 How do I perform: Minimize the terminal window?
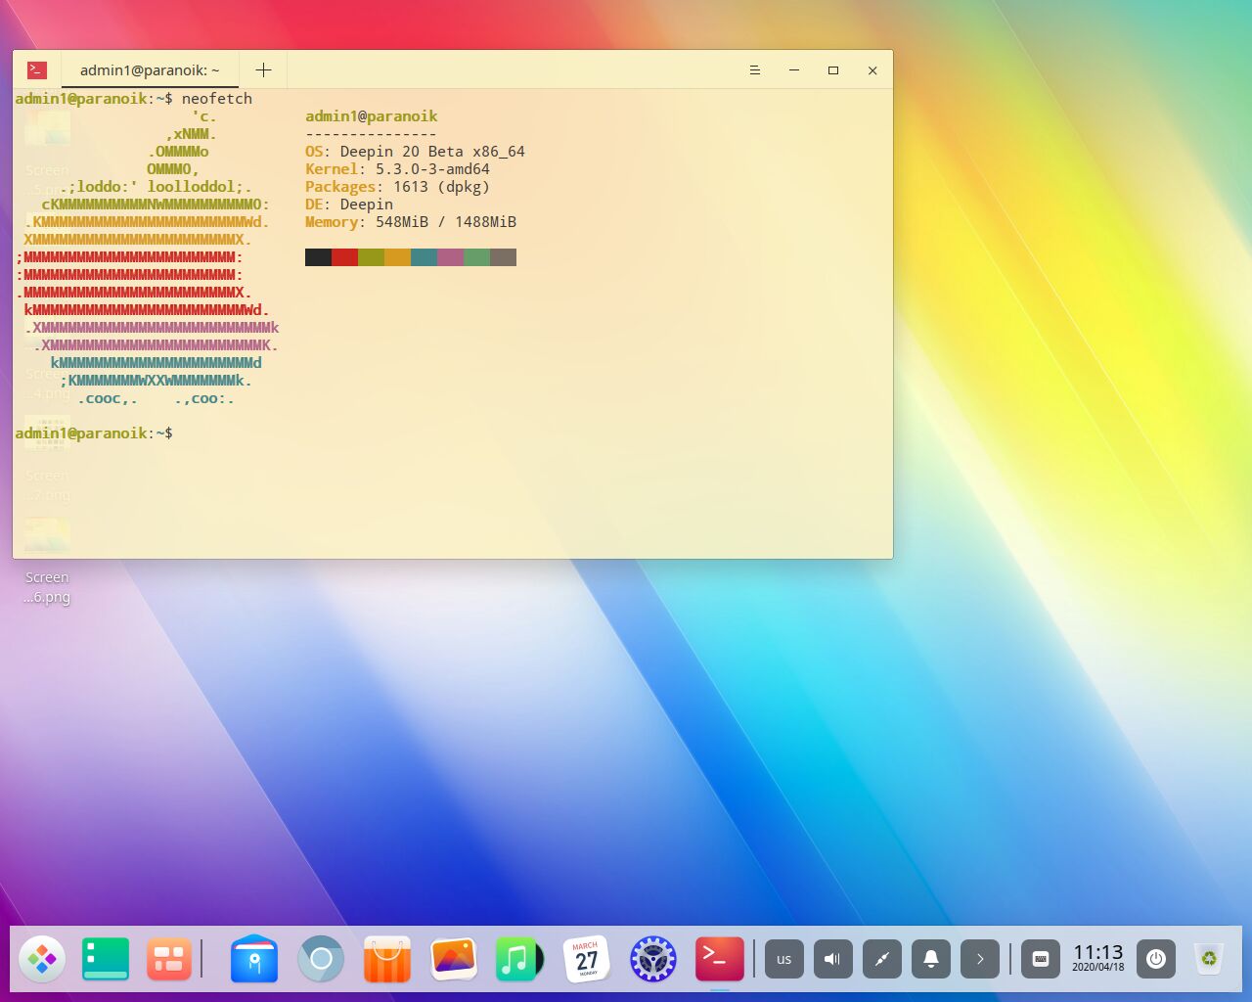[794, 70]
